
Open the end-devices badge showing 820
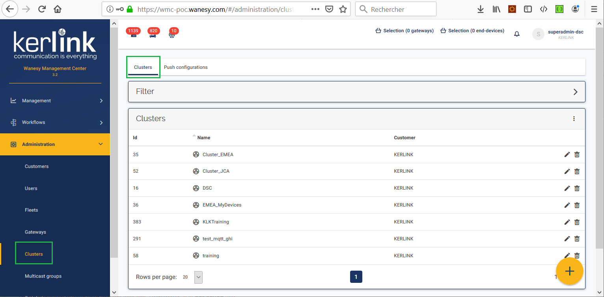[x=153, y=33]
